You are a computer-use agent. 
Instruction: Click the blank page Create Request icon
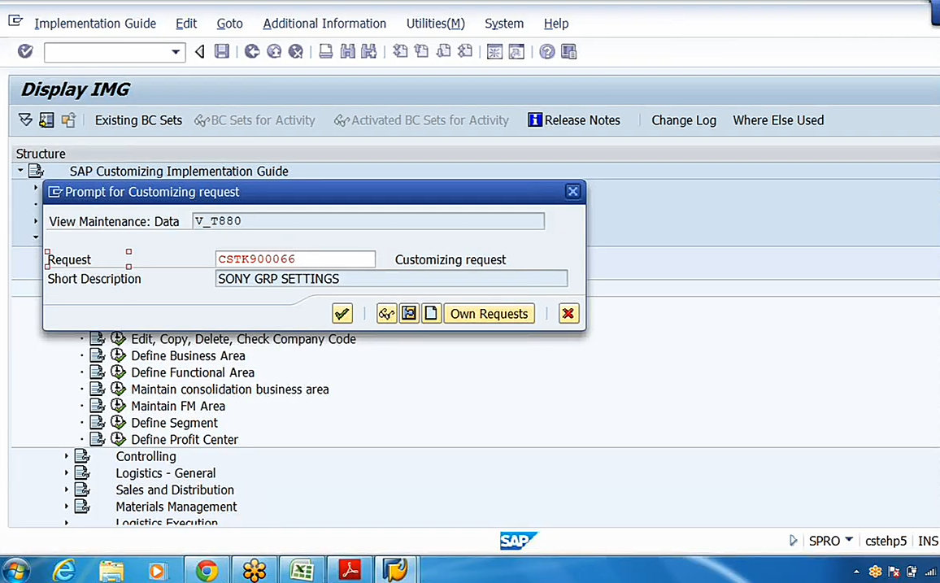click(431, 313)
